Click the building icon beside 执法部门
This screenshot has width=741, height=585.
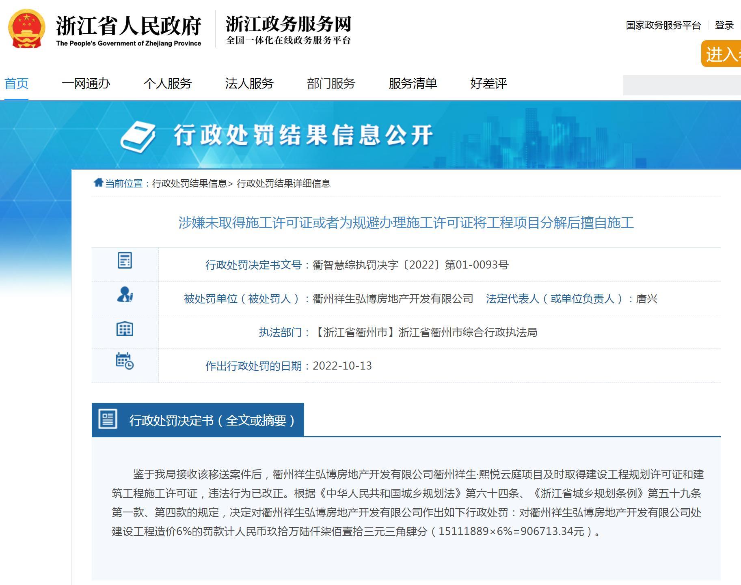(125, 329)
